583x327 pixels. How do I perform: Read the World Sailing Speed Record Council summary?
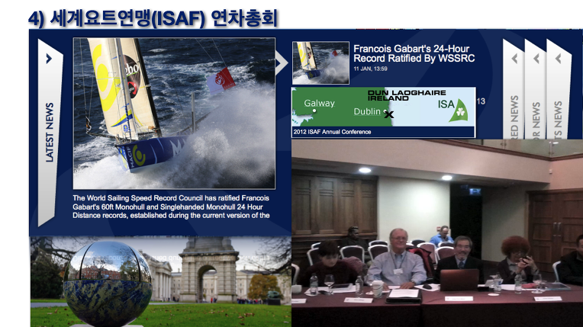(x=171, y=207)
